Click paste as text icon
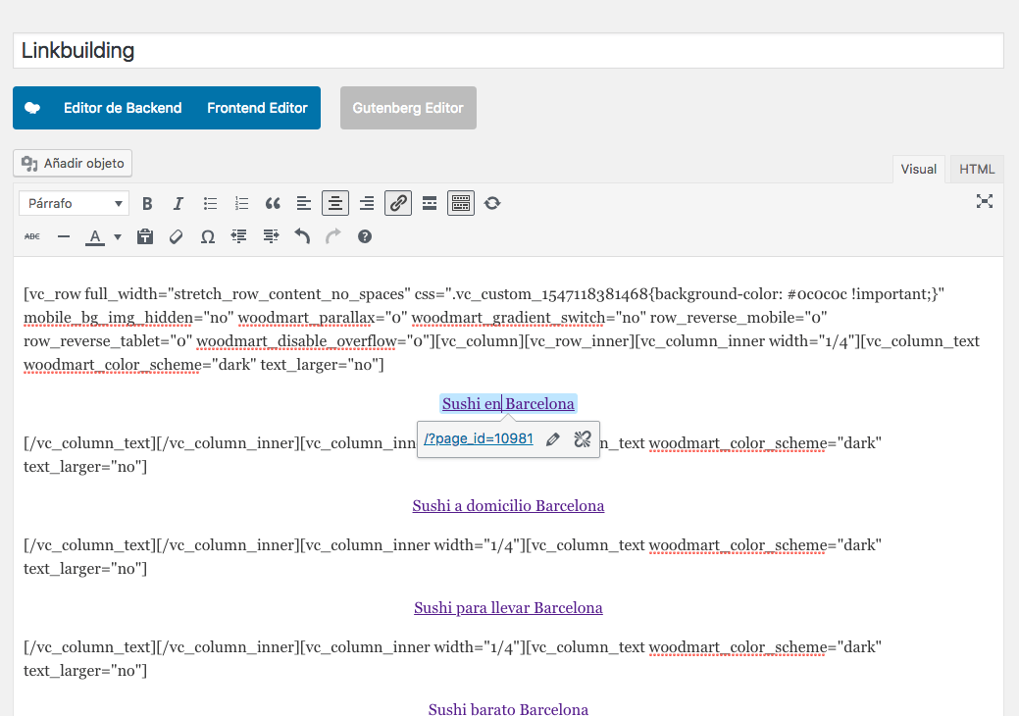1019x716 pixels. [x=145, y=236]
